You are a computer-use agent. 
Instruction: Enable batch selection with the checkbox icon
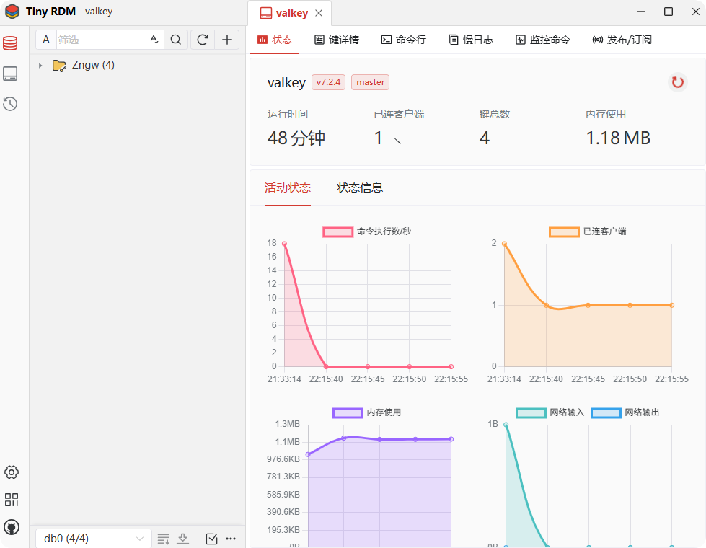[x=211, y=538]
